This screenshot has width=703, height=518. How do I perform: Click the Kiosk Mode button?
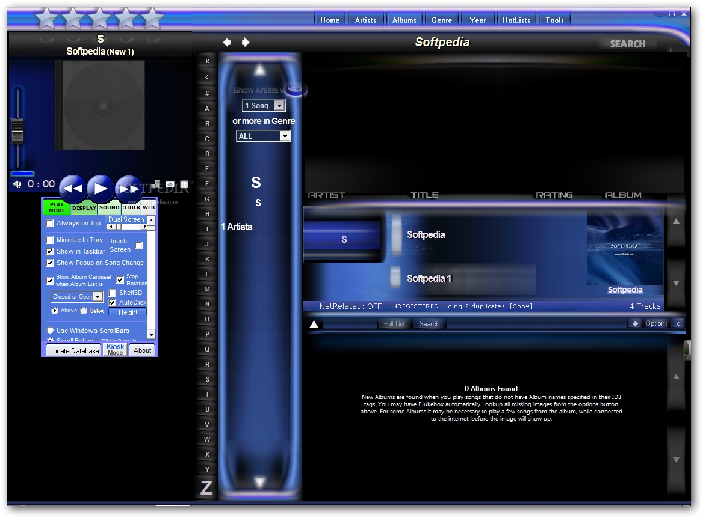[x=115, y=349]
